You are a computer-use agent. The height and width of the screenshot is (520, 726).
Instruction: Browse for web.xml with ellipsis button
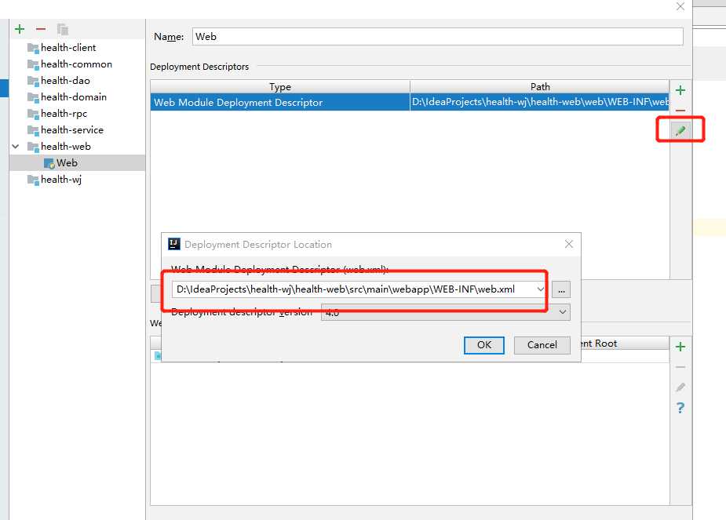pyautogui.click(x=561, y=289)
